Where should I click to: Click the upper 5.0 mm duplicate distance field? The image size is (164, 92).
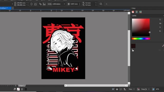coord(89,3)
